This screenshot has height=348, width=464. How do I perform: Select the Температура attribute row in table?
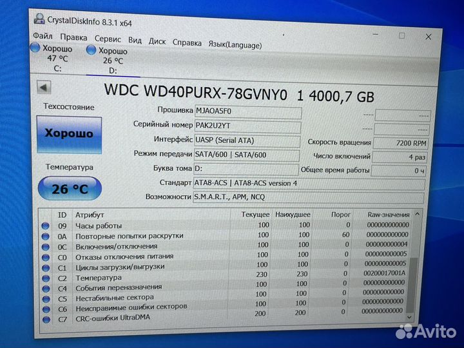click(225, 276)
